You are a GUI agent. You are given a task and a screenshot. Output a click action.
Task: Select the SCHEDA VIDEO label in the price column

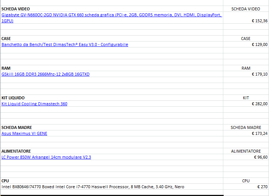click(x=246, y=9)
